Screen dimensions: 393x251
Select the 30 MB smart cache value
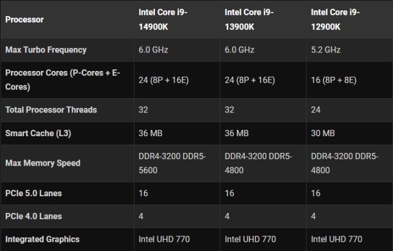323,133
